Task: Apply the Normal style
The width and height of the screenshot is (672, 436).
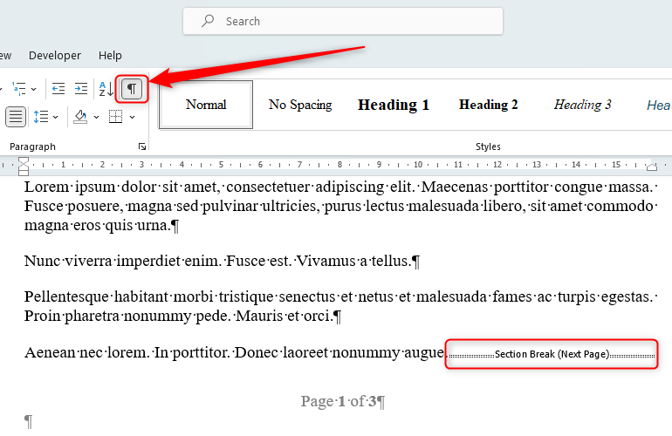Action: pyautogui.click(x=206, y=105)
